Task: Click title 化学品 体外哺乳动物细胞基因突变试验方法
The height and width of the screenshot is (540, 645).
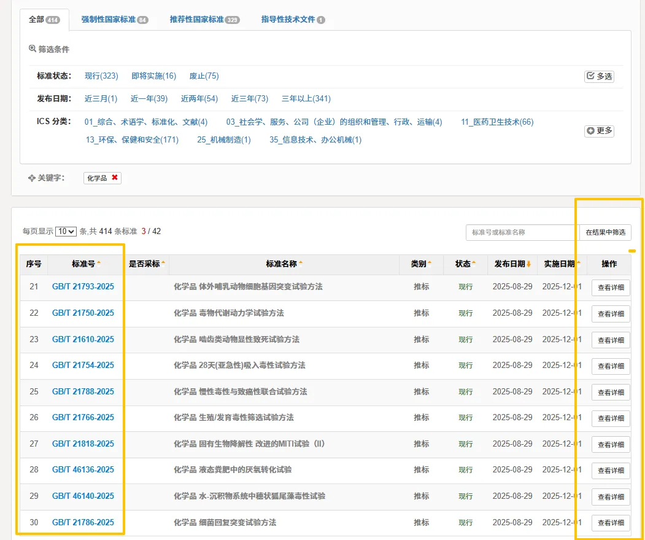Action: point(248,287)
